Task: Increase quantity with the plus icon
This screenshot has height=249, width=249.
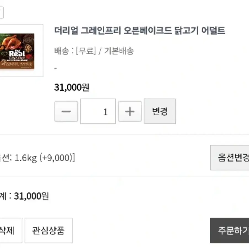Action: [x=130, y=111]
